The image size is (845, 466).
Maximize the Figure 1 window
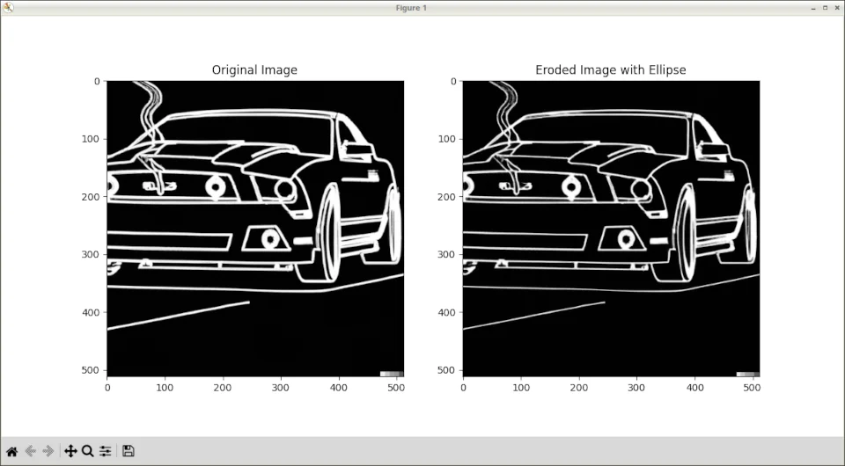(x=825, y=8)
